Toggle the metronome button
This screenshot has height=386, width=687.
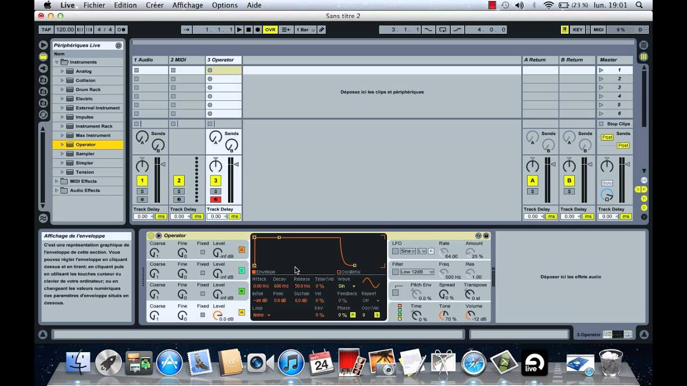122,29
